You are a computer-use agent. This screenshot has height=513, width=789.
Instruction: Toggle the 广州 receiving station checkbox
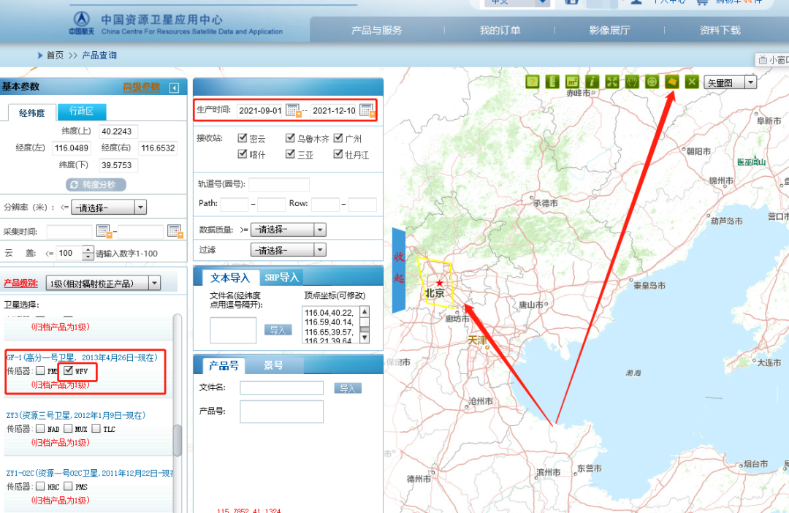[x=338, y=137]
